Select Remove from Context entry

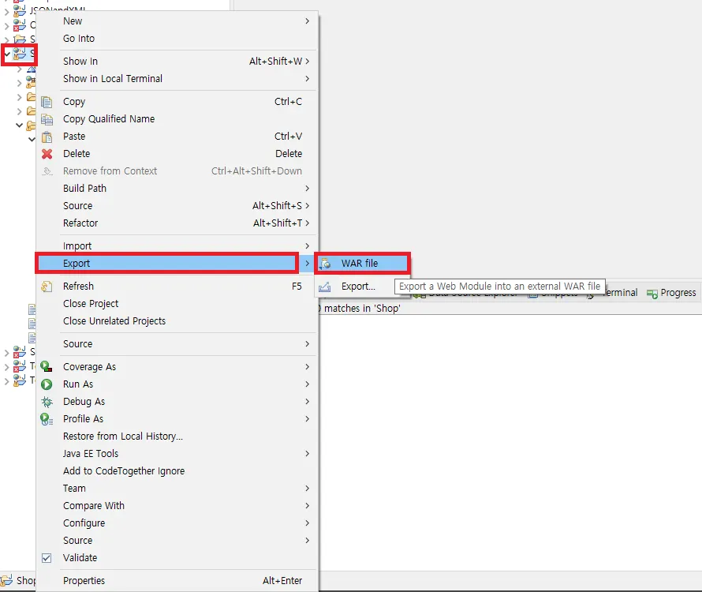[x=177, y=171]
